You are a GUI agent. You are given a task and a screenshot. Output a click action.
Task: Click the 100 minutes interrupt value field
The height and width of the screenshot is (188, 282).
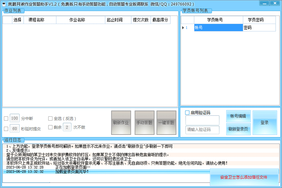(x=14, y=118)
